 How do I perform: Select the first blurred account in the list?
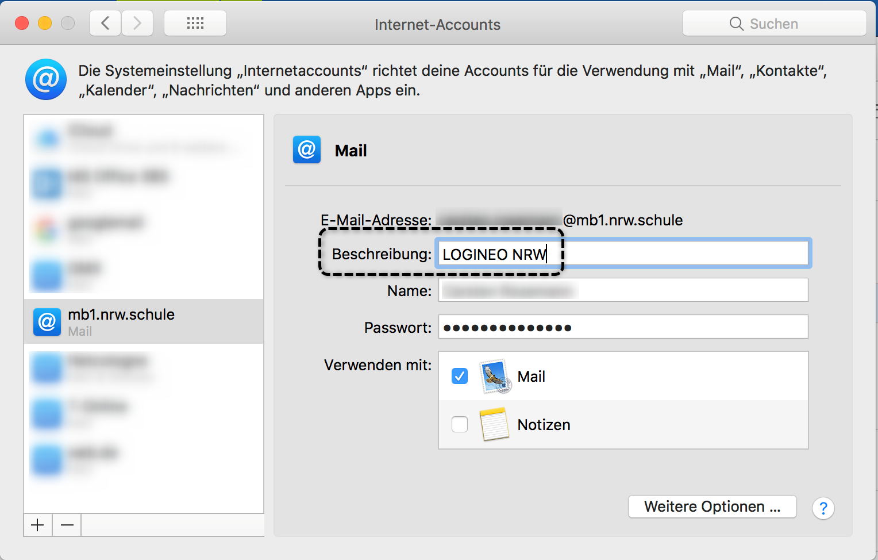tap(144, 138)
